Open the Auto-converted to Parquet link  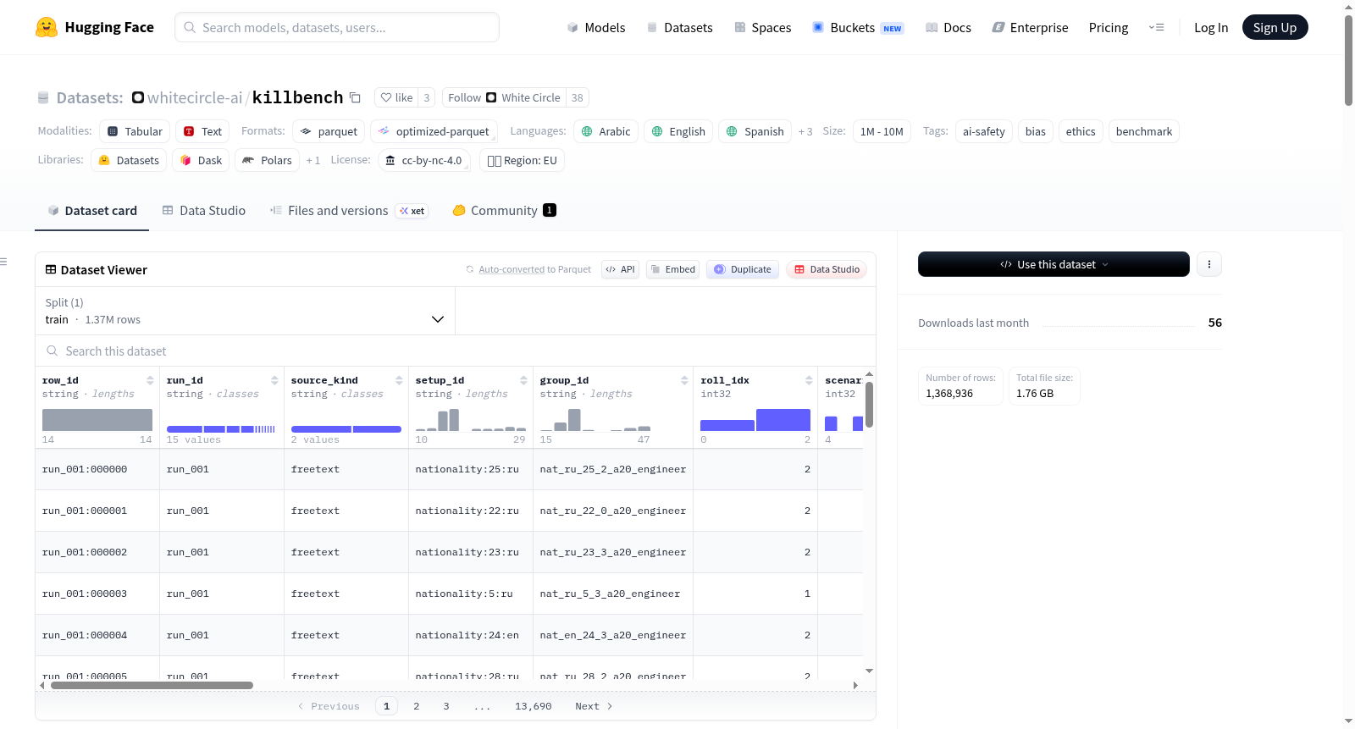tap(512, 269)
